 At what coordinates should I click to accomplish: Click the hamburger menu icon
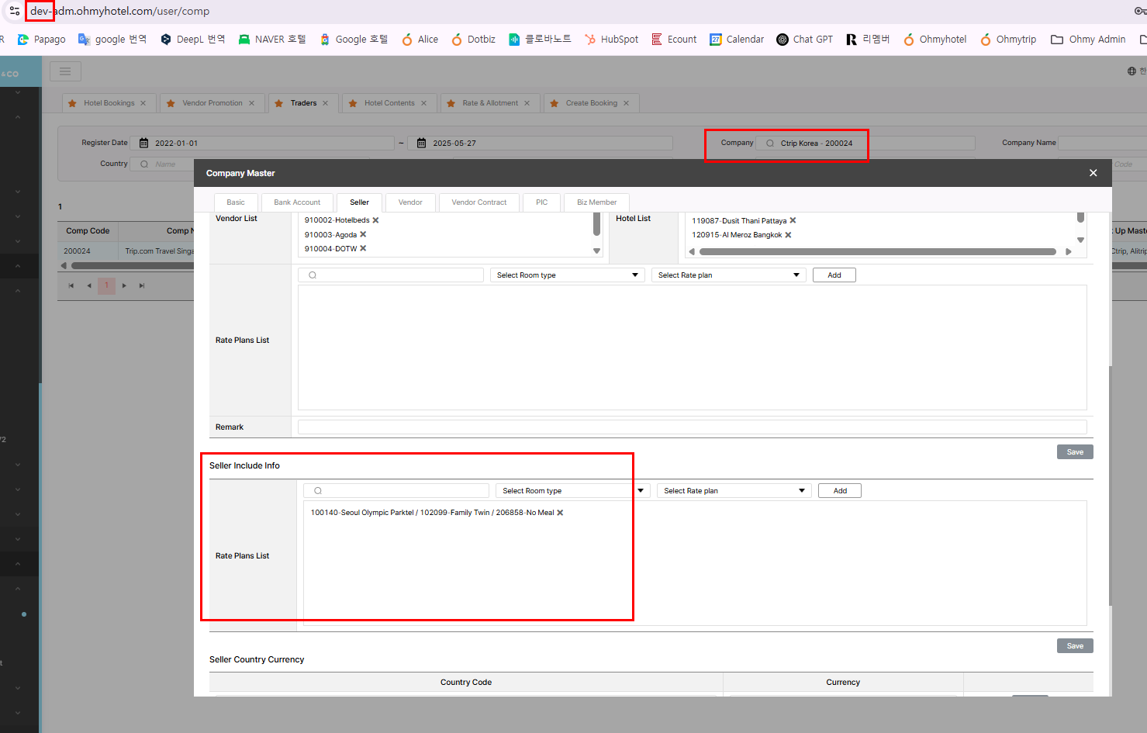[65, 71]
